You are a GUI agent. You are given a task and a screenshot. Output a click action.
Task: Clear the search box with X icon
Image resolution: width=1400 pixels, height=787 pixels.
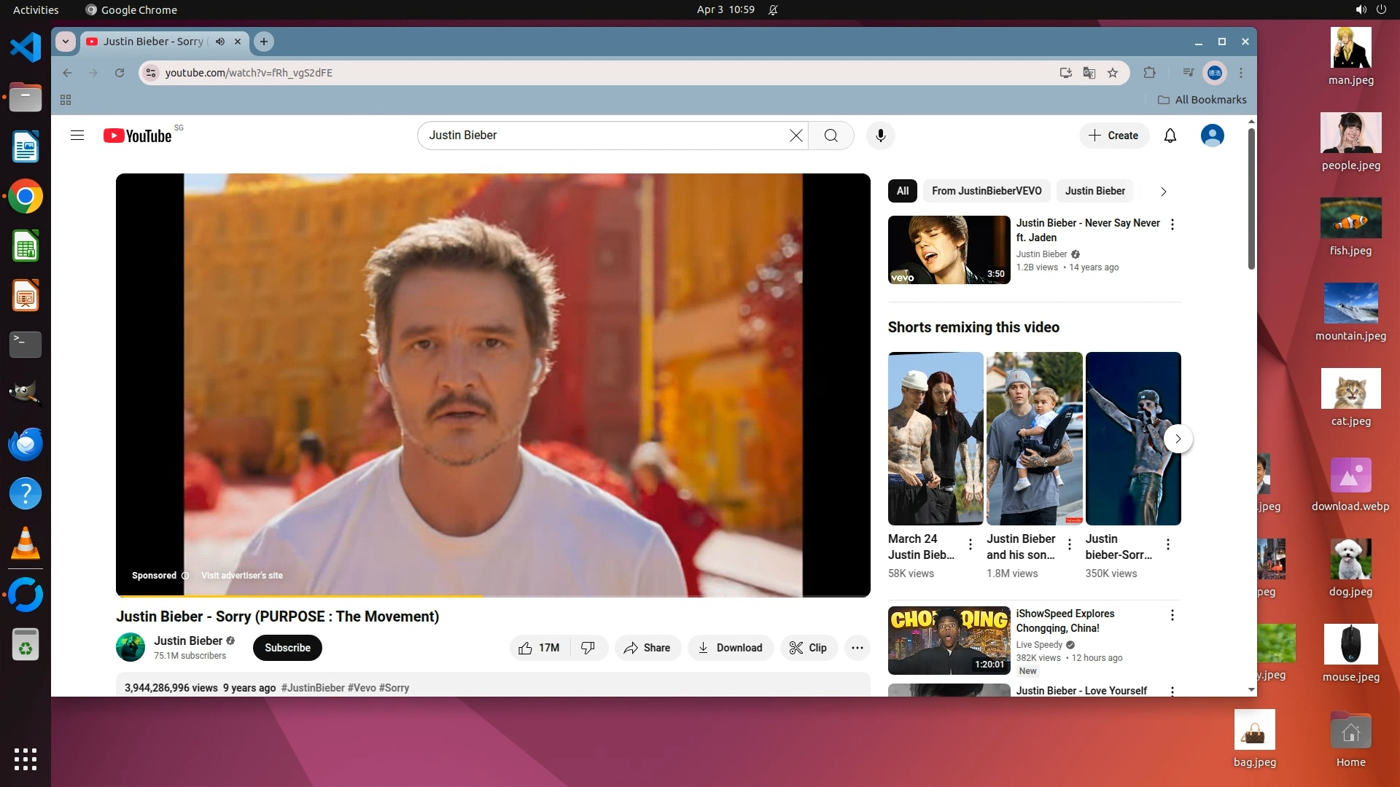pos(796,136)
